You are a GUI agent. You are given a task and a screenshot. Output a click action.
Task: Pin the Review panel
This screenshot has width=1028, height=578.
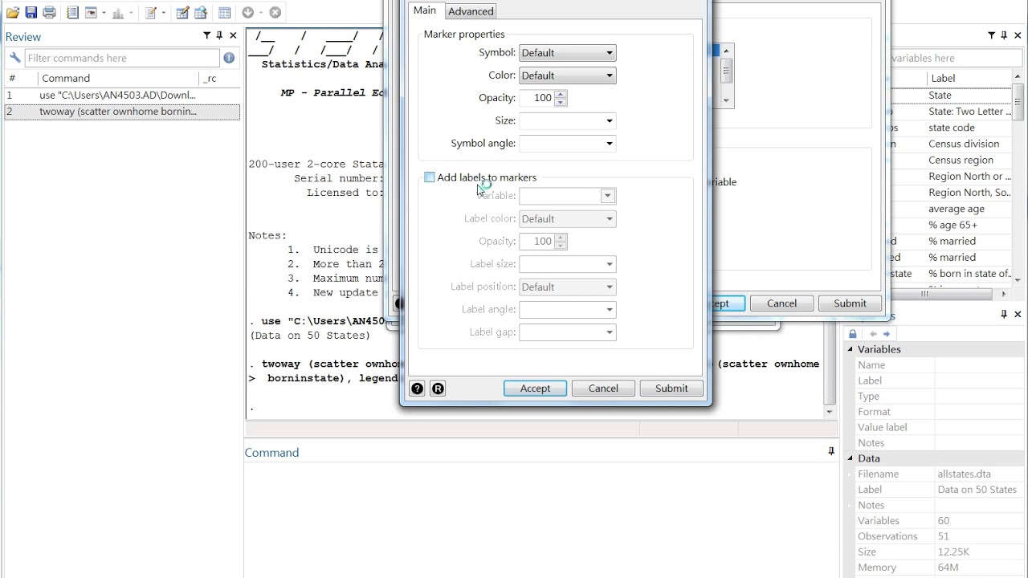[x=219, y=35]
